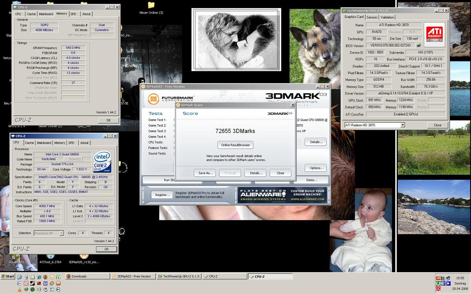Open blue play-arrow tray icon

click(448, 283)
